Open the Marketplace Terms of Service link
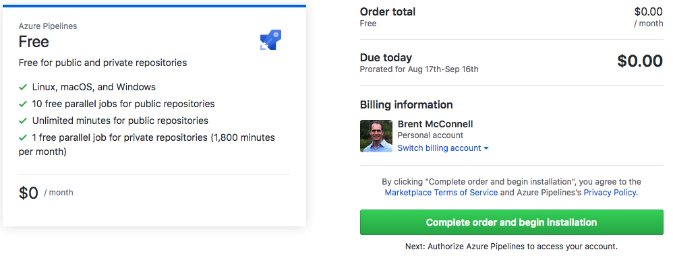The image size is (673, 256). [441, 193]
